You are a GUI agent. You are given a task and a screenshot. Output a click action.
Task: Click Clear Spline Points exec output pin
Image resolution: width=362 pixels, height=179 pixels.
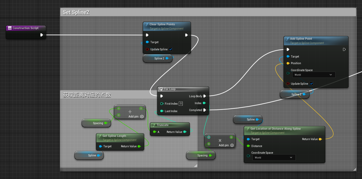(186, 35)
